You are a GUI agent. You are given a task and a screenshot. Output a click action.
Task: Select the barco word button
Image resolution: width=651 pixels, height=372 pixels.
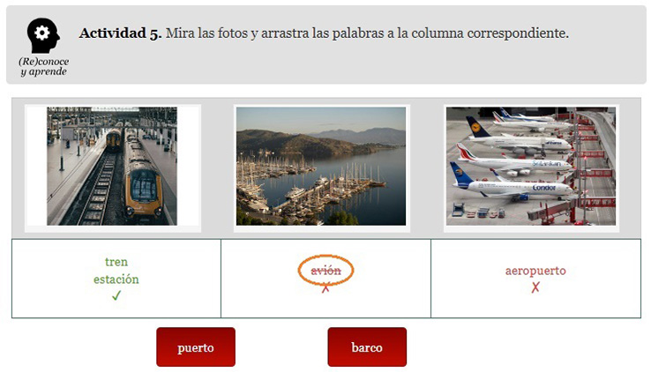[x=367, y=347]
